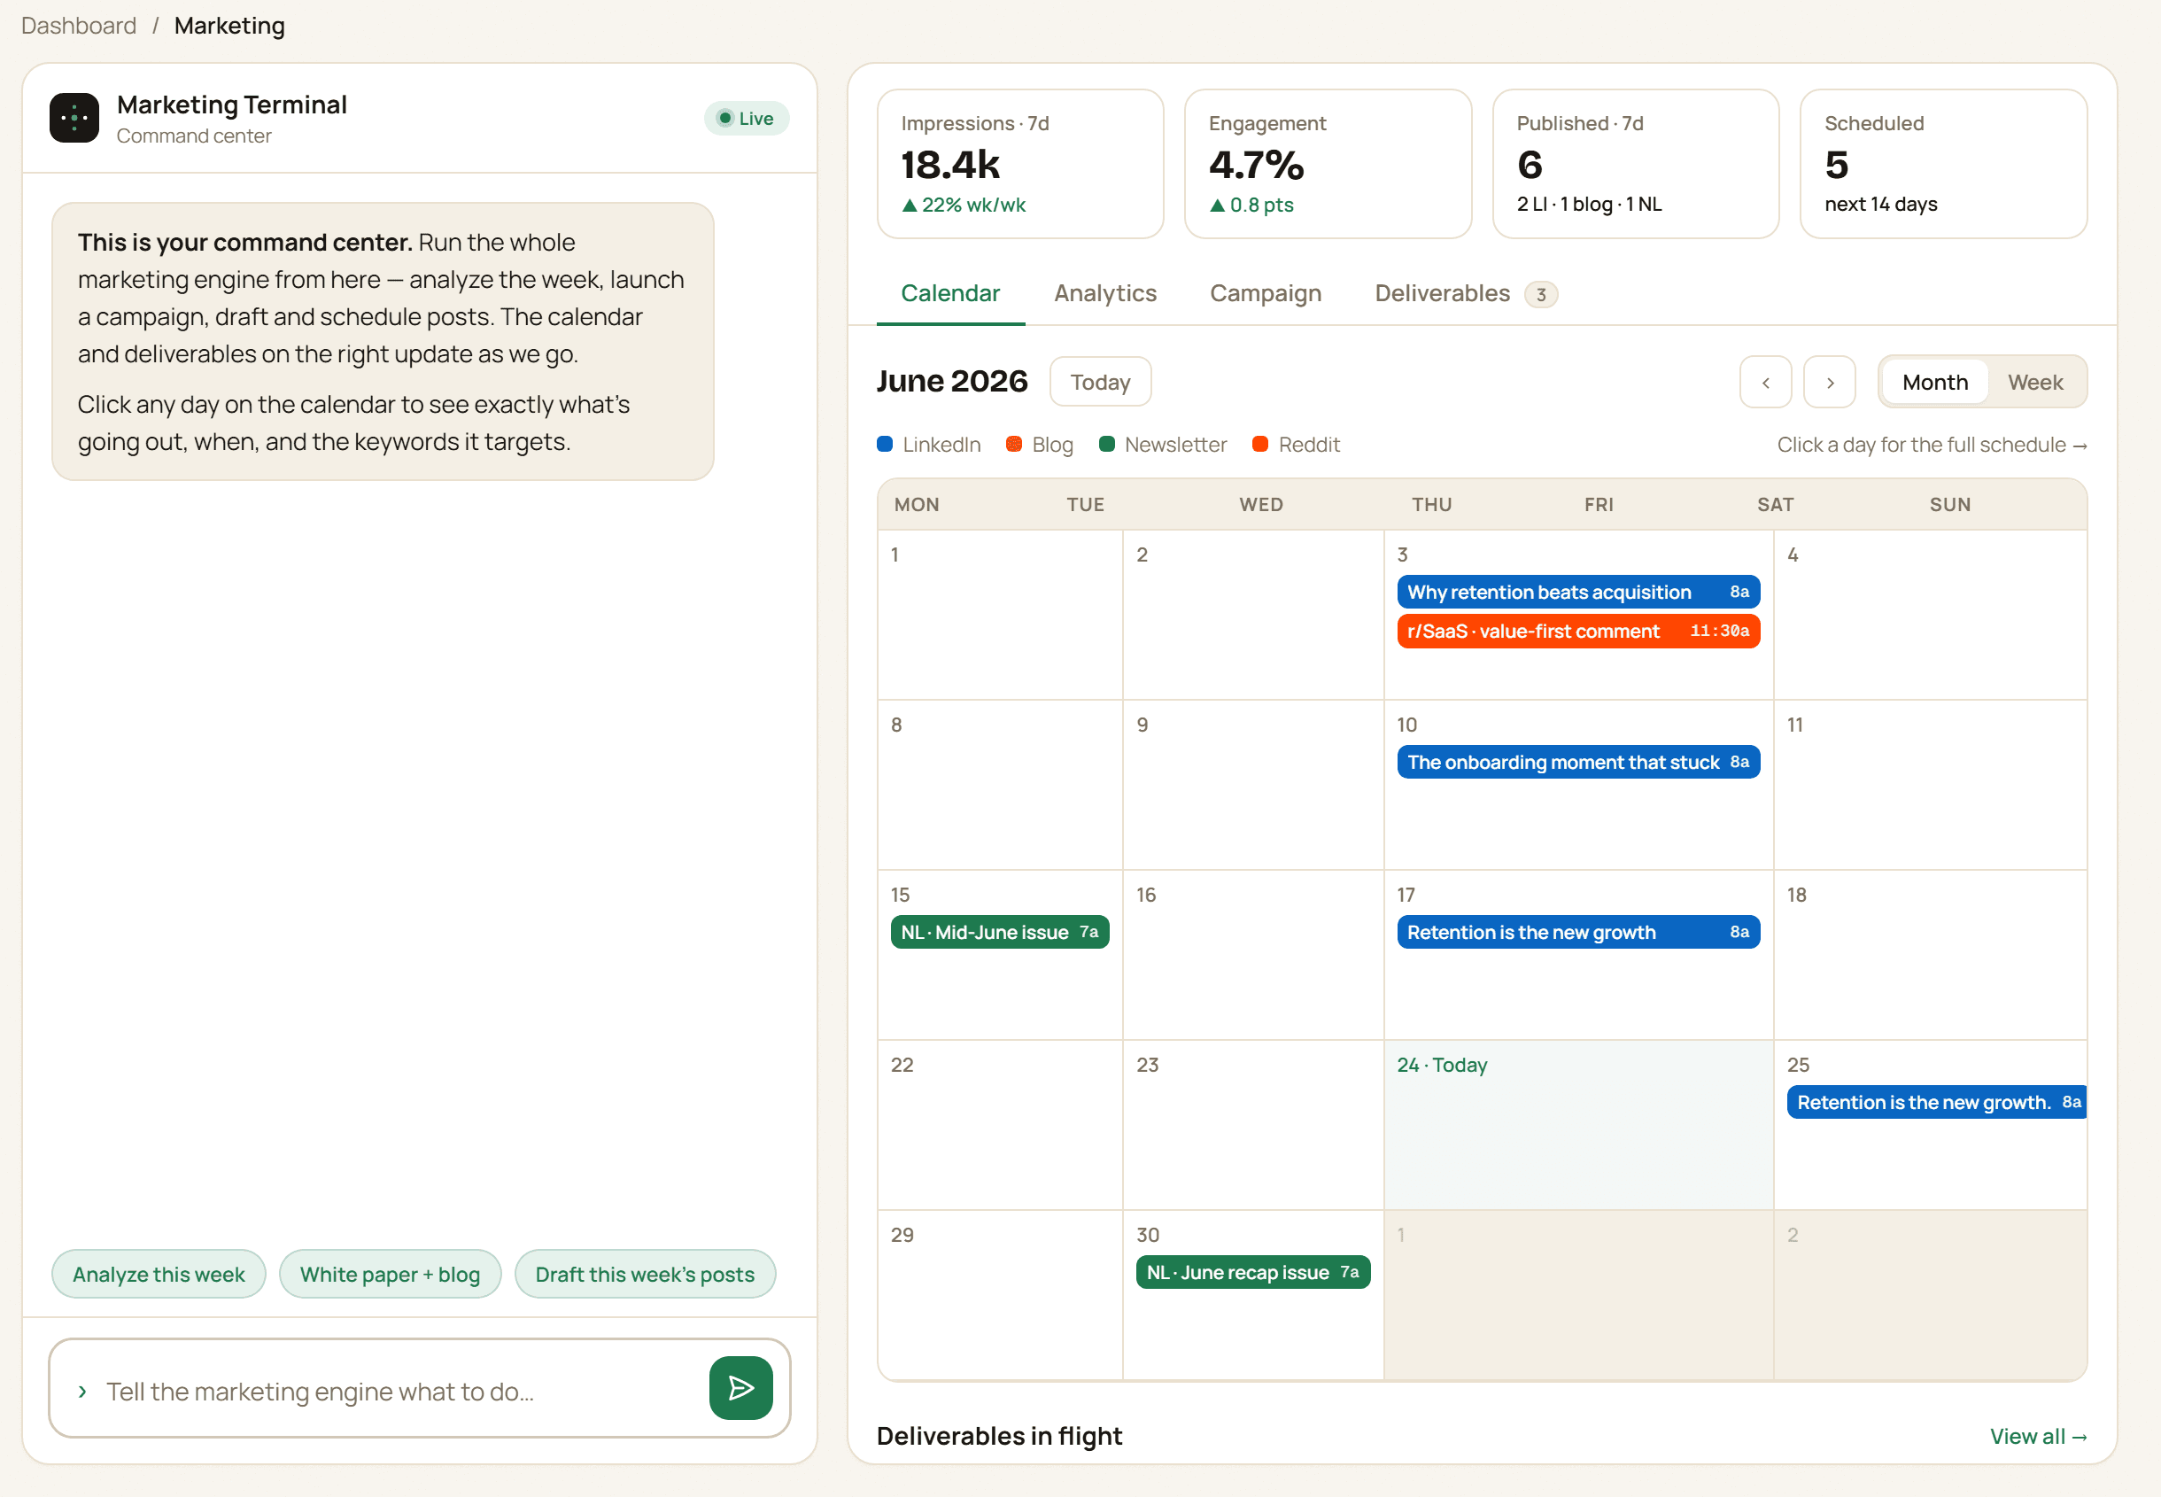2161x1497 pixels.
Task: Select the 24 Today calendar cell
Action: [1578, 1124]
